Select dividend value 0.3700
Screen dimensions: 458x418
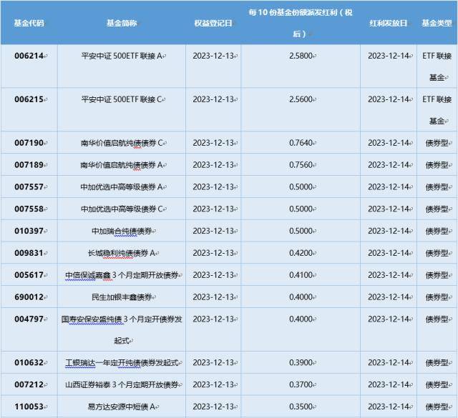point(301,384)
